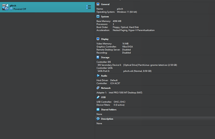
Task: Click the Remote Desktop Server Disabled value
Action: coord(127,50)
